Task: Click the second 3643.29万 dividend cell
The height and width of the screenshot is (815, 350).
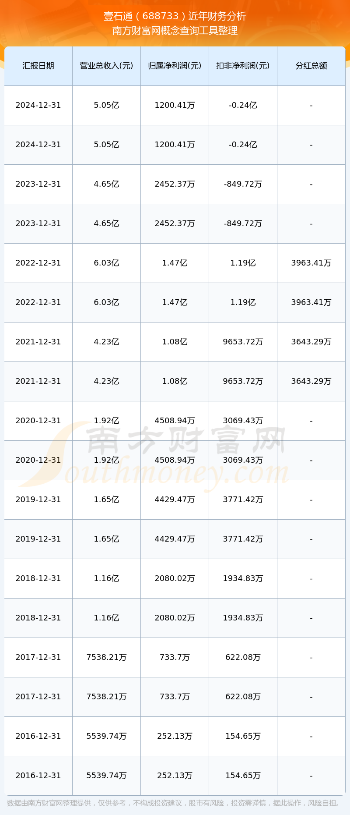Action: 311,381
